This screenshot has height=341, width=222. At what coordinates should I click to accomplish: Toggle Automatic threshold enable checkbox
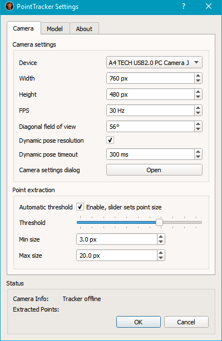pos(80,207)
